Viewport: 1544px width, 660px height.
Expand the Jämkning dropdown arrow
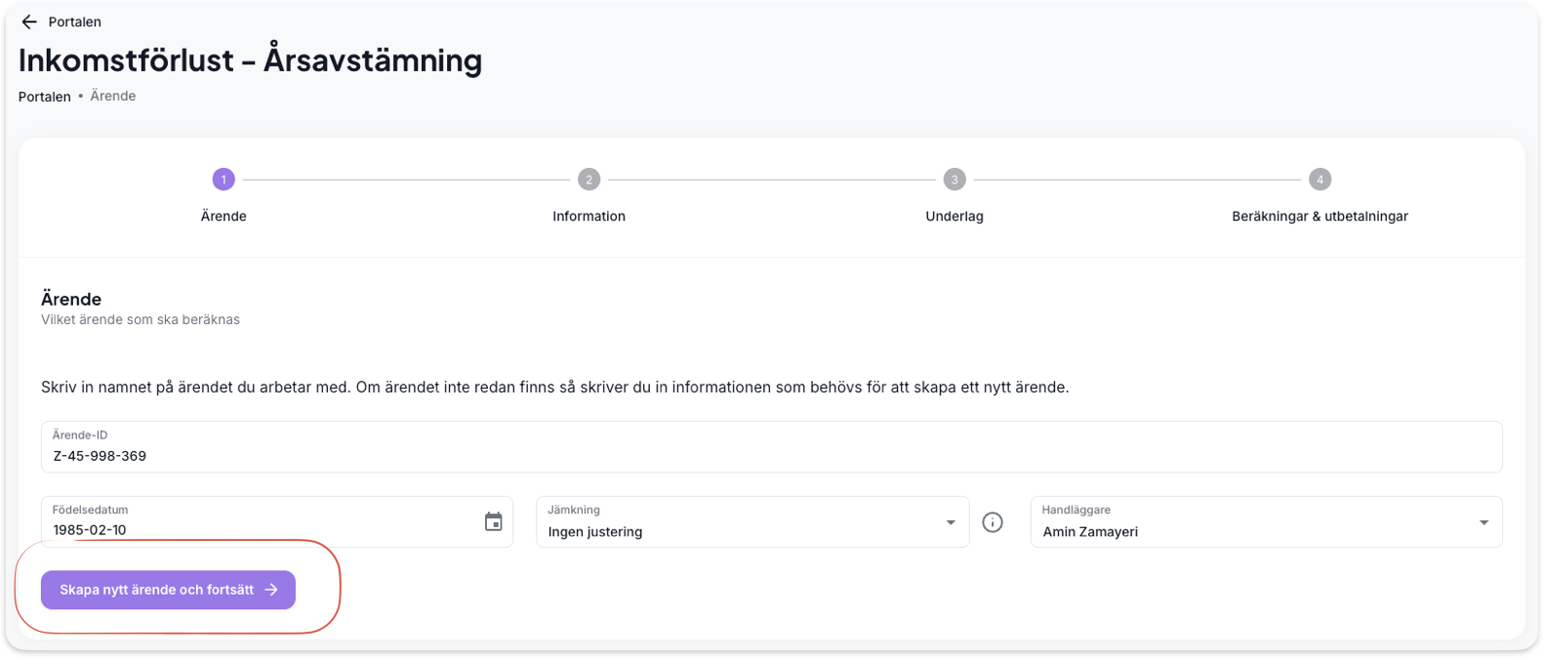click(x=951, y=522)
